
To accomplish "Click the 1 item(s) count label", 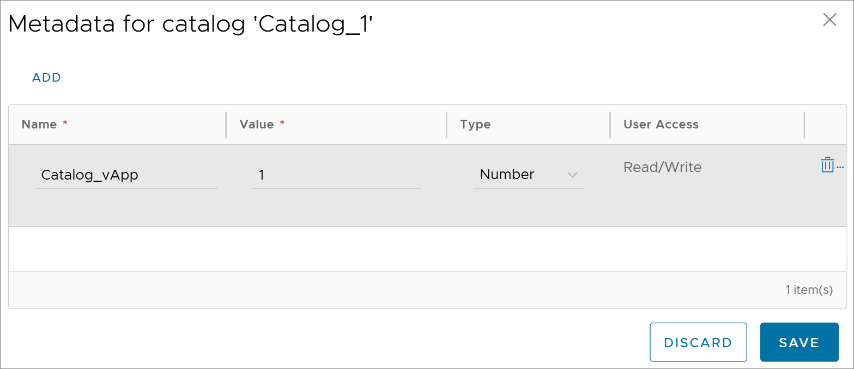I will tap(809, 290).
